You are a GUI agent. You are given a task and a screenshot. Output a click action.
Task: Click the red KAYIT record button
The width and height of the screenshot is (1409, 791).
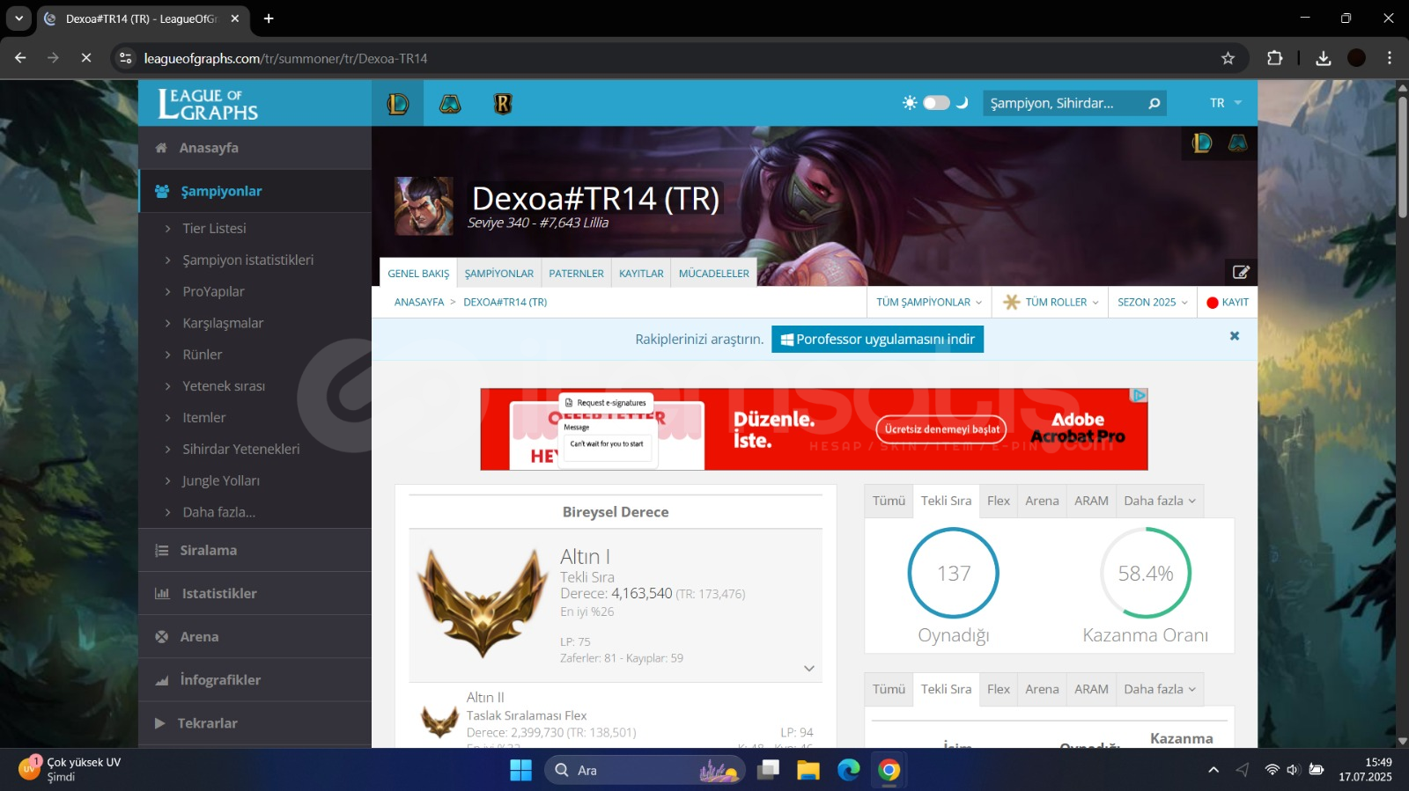[x=1228, y=302]
